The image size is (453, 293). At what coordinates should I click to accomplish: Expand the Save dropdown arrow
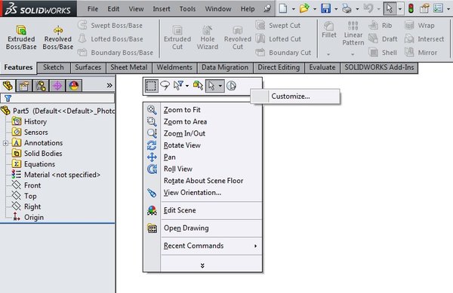coord(336,9)
